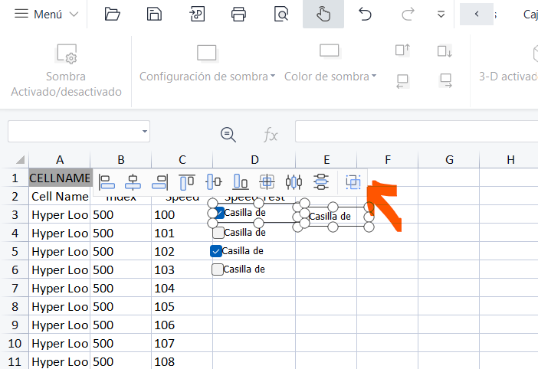Distribute objects vertically icon
The height and width of the screenshot is (369, 538).
(321, 182)
